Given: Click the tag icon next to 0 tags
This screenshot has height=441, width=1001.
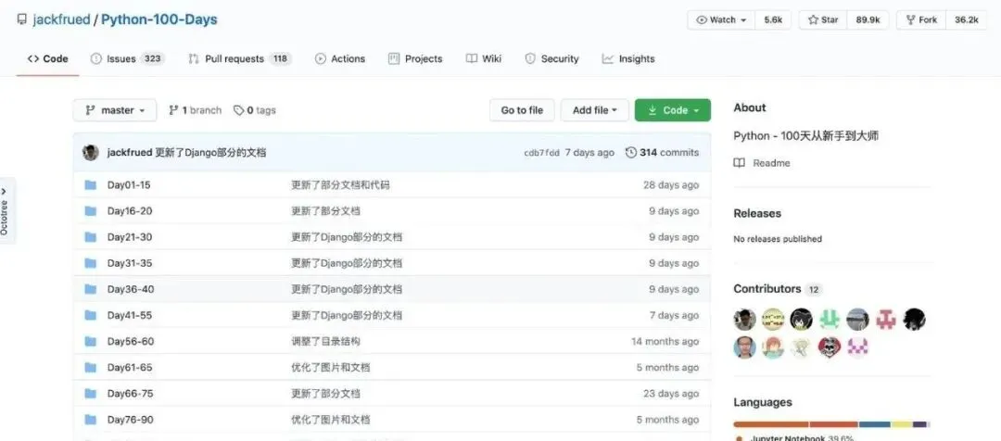Looking at the screenshot, I should pyautogui.click(x=239, y=110).
